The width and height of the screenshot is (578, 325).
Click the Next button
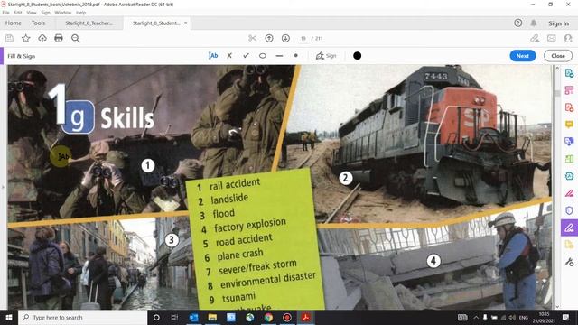522,56
